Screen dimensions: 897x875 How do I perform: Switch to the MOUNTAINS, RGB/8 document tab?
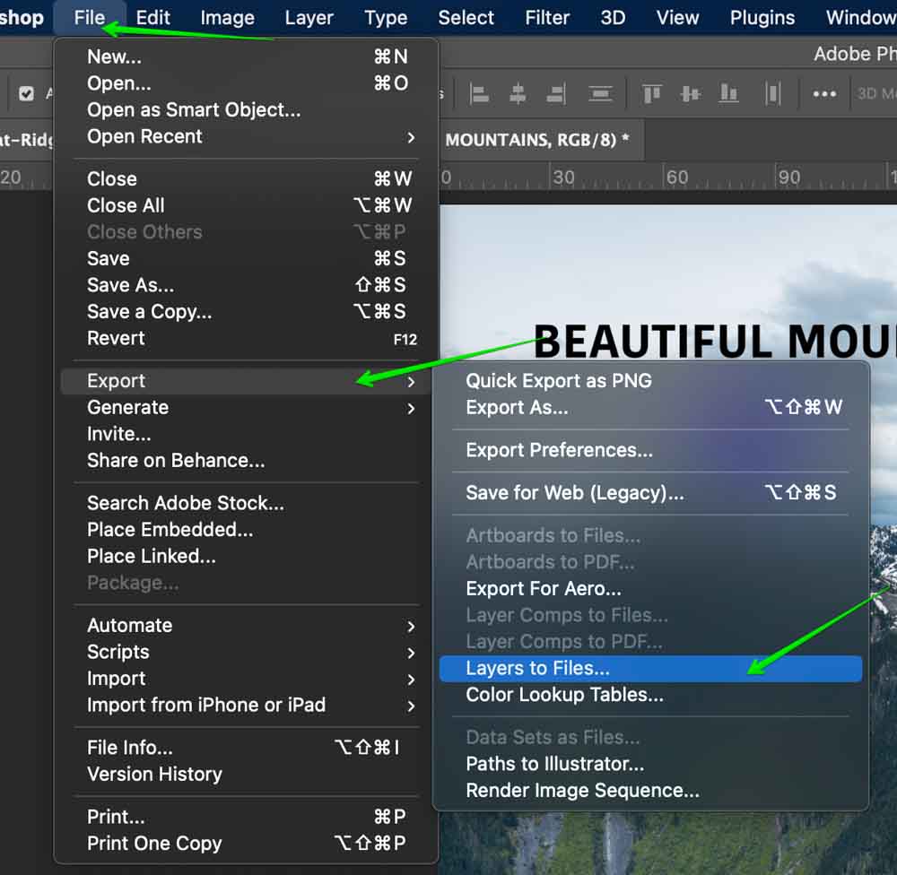coord(541,140)
